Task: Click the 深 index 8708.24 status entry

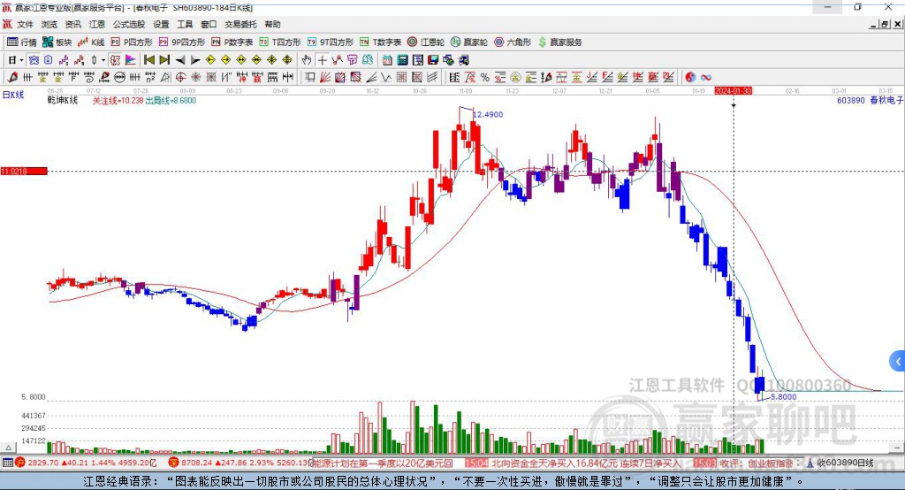Action: coord(240,463)
